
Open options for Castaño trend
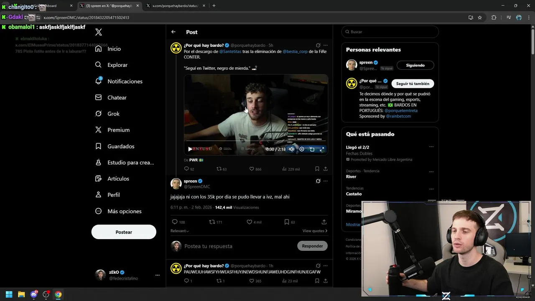(431, 189)
